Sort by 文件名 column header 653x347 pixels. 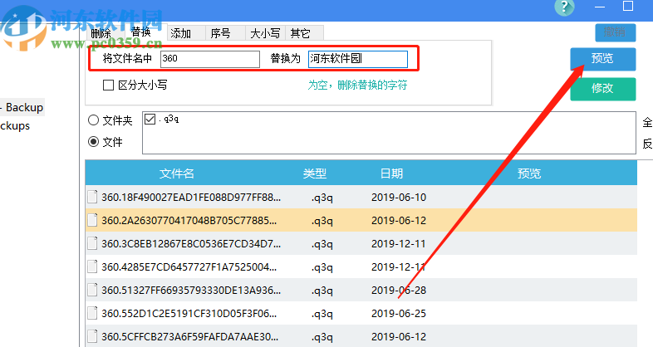click(177, 173)
